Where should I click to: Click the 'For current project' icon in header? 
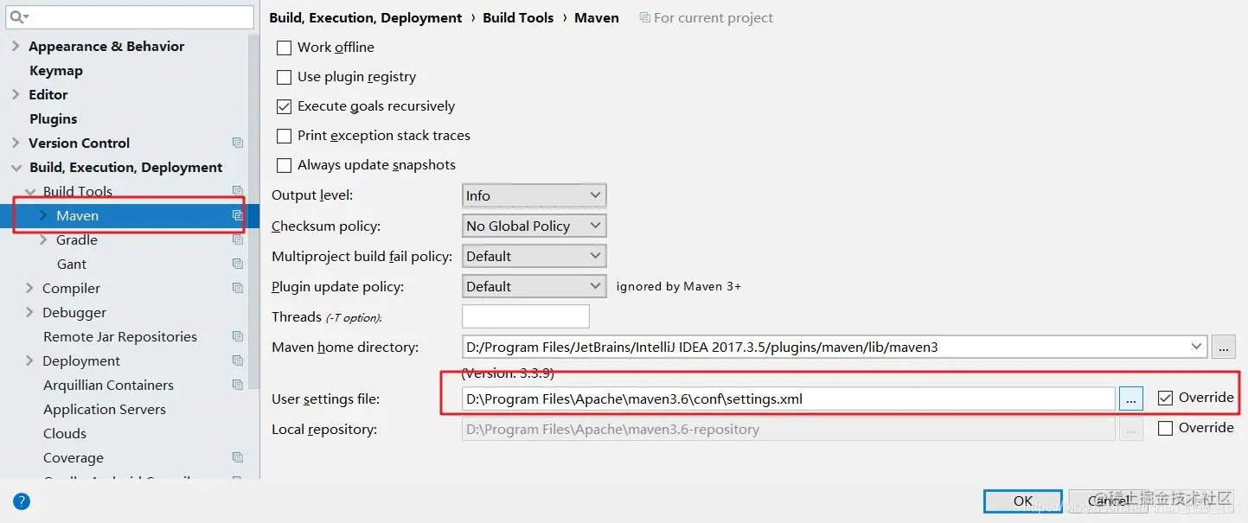point(644,17)
